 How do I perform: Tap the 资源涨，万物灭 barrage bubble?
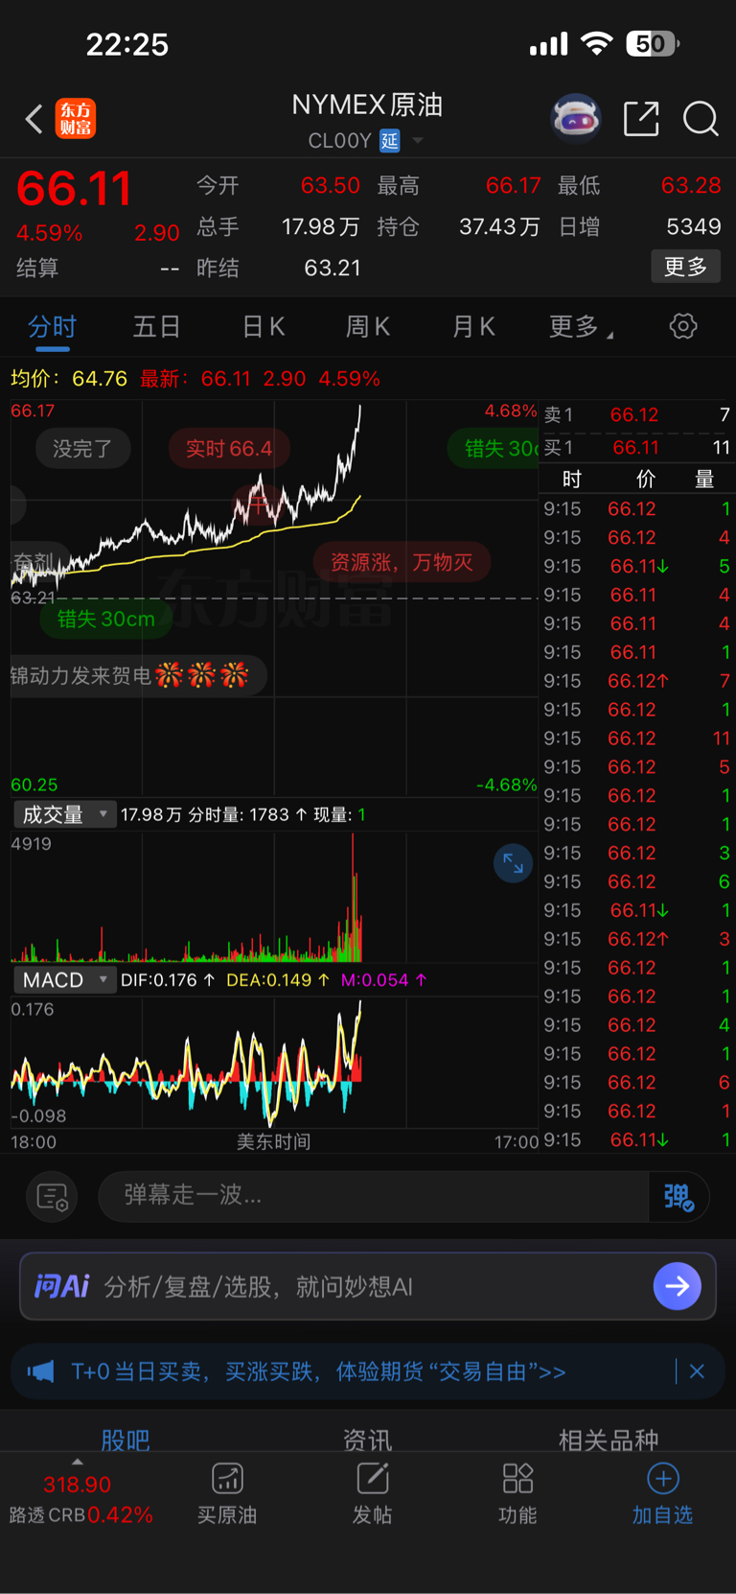pyautogui.click(x=402, y=562)
